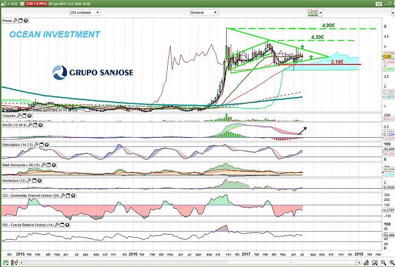Click the 2018 label on time axis
The image size is (395, 267).
pyautogui.click(x=359, y=254)
